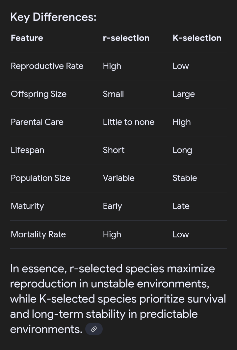Click the 'Late' maturity cell

tap(181, 206)
